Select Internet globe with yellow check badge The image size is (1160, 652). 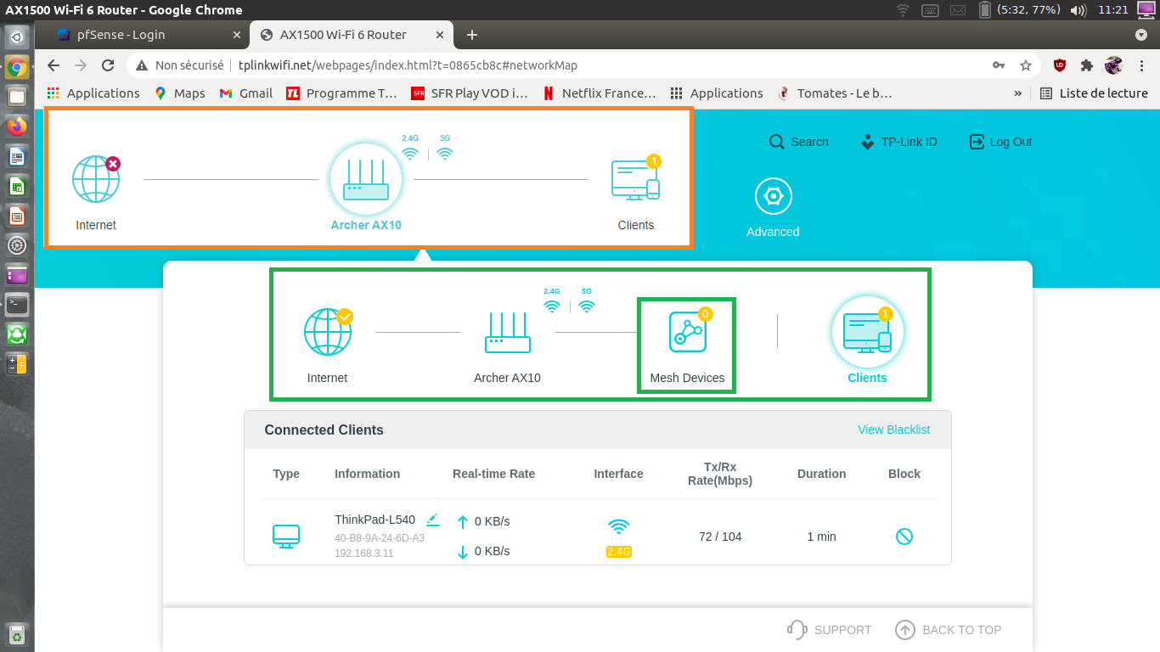[328, 331]
